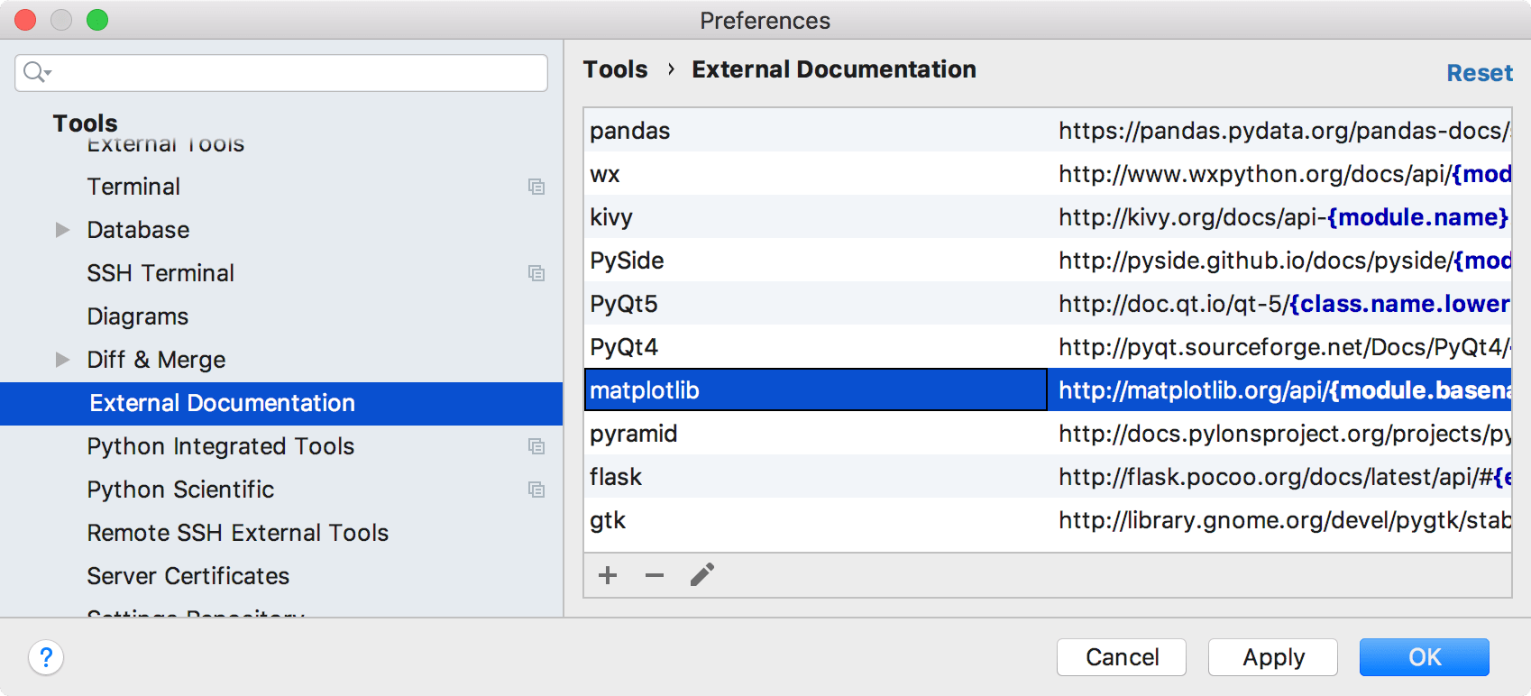Click the remove (−) icon below the list
The image size is (1531, 696).
tap(654, 574)
